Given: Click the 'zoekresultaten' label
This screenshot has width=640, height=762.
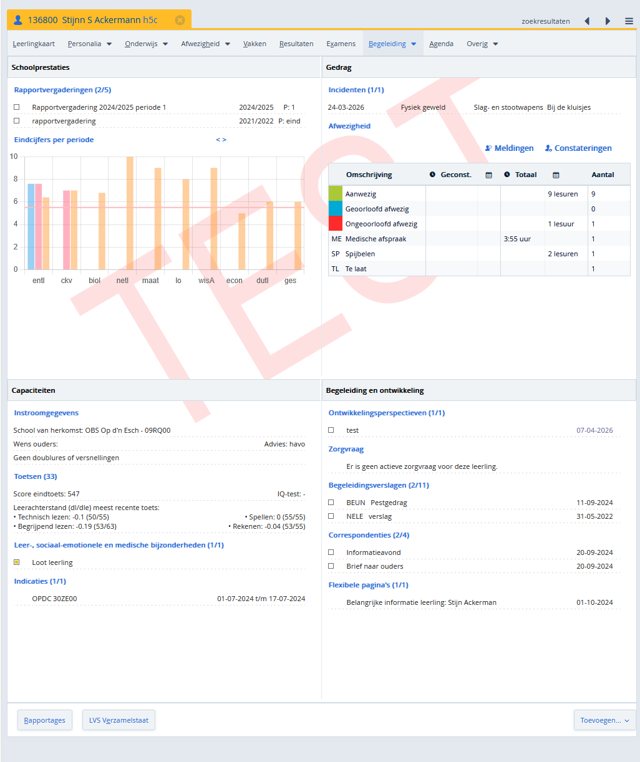Looking at the screenshot, I should tap(546, 21).
